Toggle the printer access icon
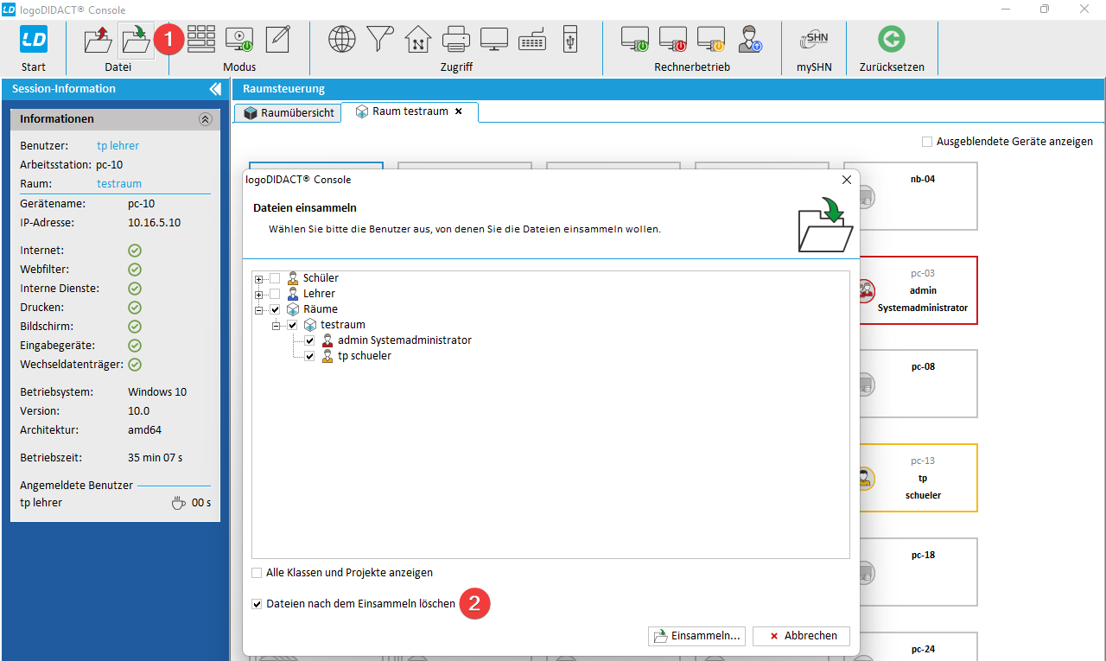This screenshot has height=661, width=1106. point(455,39)
